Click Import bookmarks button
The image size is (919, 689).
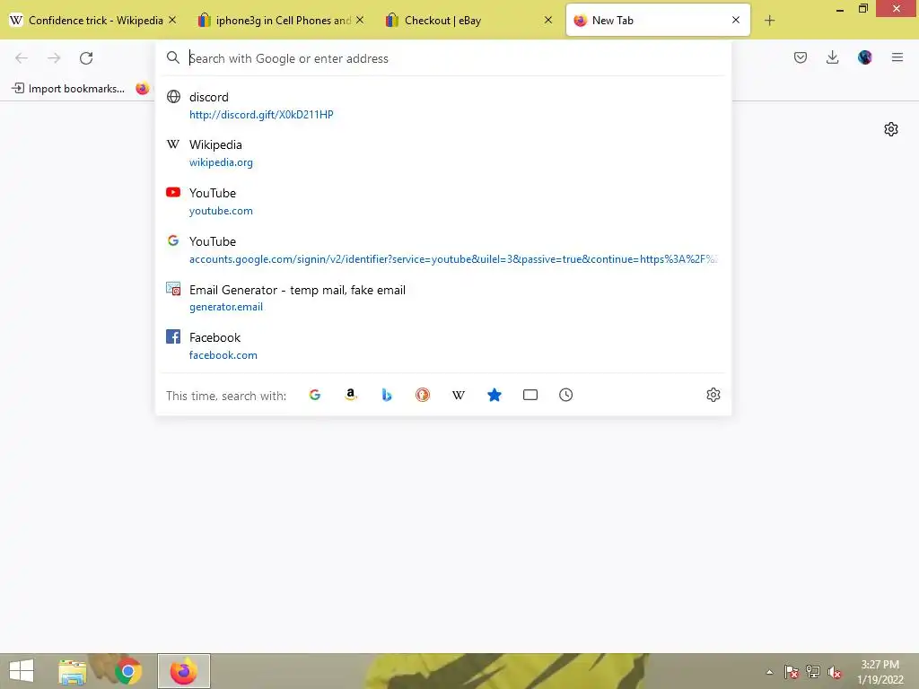click(x=68, y=89)
